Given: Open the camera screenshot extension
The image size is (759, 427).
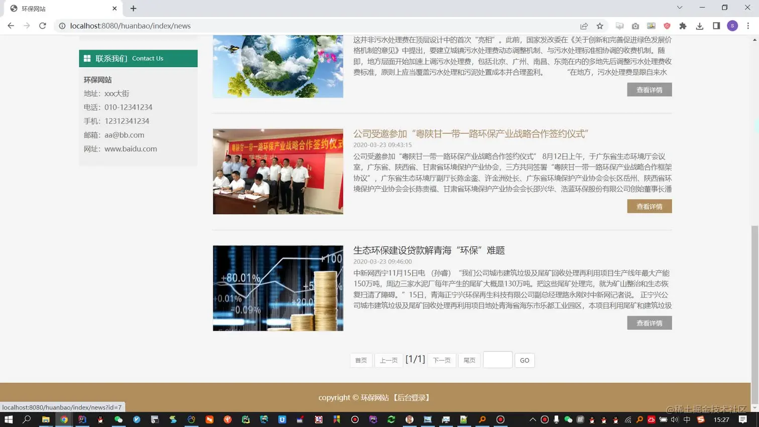Looking at the screenshot, I should tap(636, 26).
